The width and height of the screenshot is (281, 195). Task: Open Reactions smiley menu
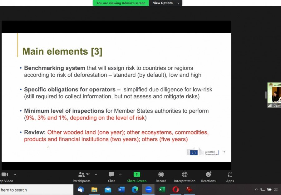[x=208, y=177]
